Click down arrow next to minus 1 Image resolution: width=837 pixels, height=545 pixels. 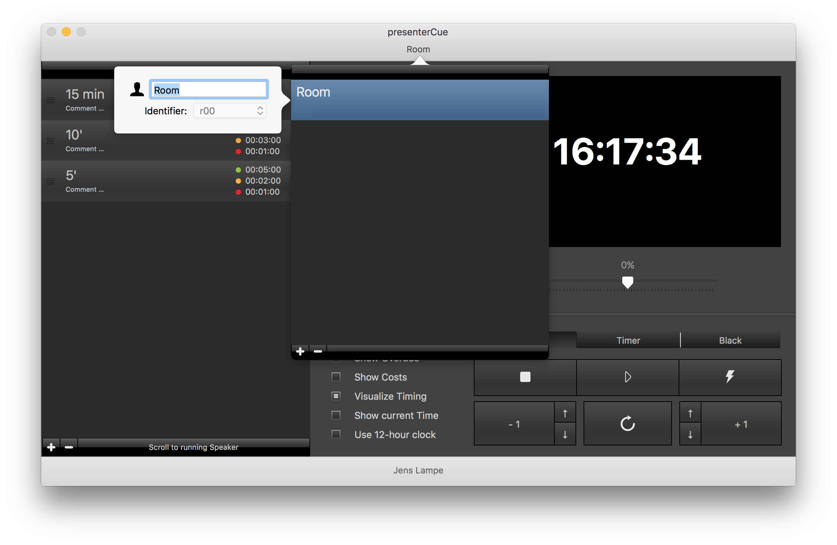tap(565, 434)
